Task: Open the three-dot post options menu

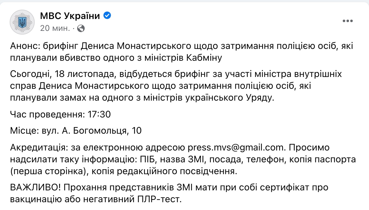Action: [347, 21]
